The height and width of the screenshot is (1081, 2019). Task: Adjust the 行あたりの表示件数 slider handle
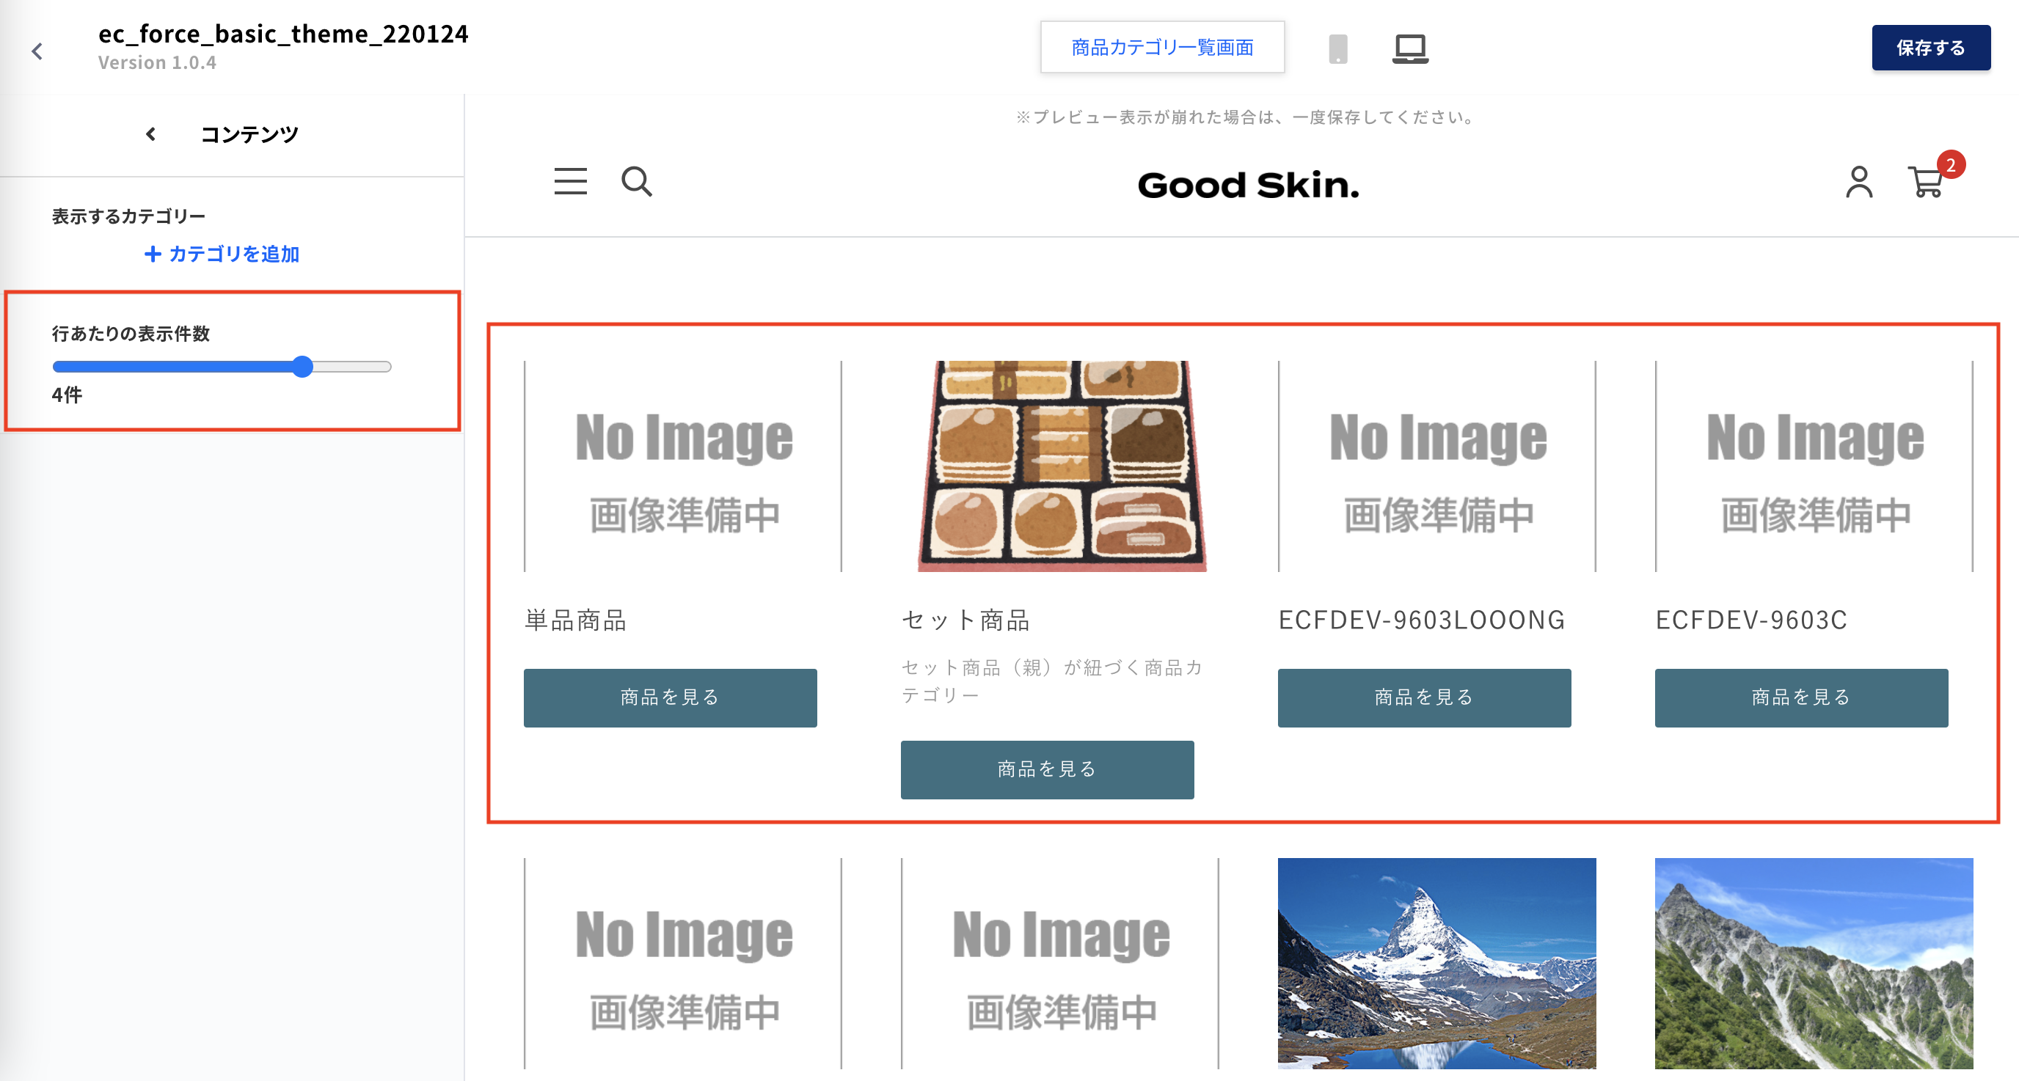click(x=302, y=367)
